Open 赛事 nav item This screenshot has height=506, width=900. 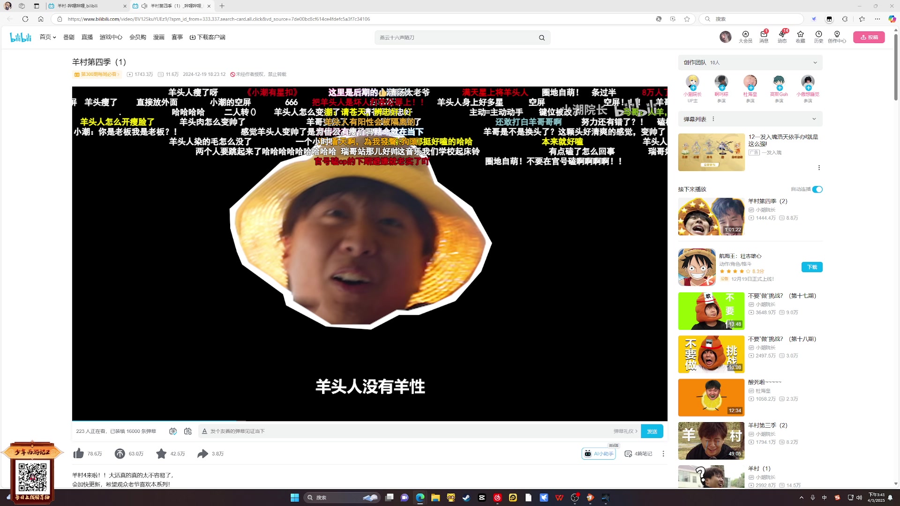coord(177,37)
